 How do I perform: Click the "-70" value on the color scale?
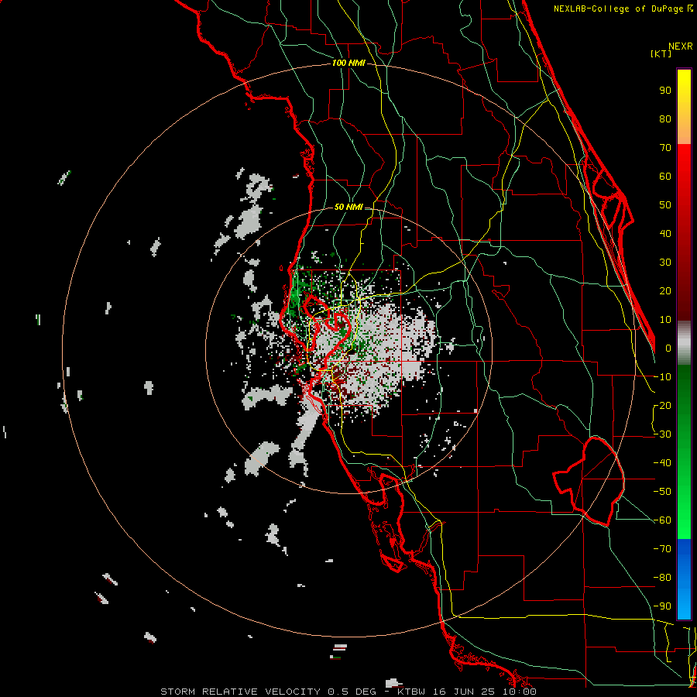[662, 549]
